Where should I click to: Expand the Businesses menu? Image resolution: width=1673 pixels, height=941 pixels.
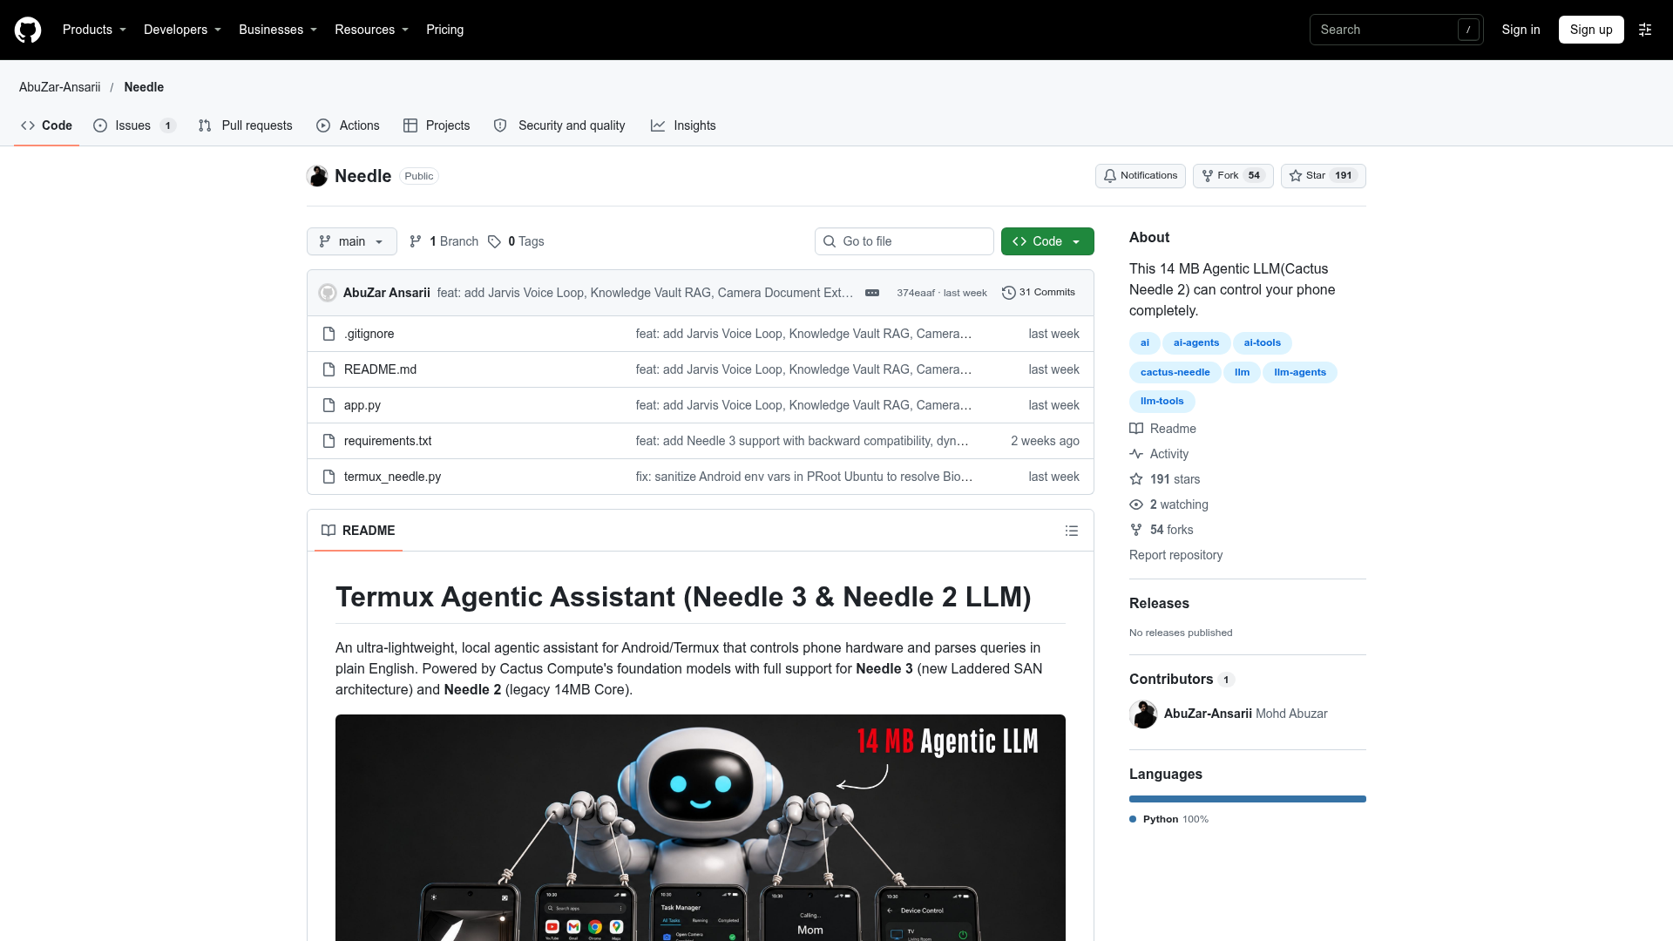click(278, 30)
